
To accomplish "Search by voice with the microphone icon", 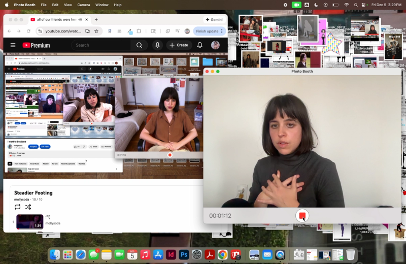I will [x=157, y=45].
